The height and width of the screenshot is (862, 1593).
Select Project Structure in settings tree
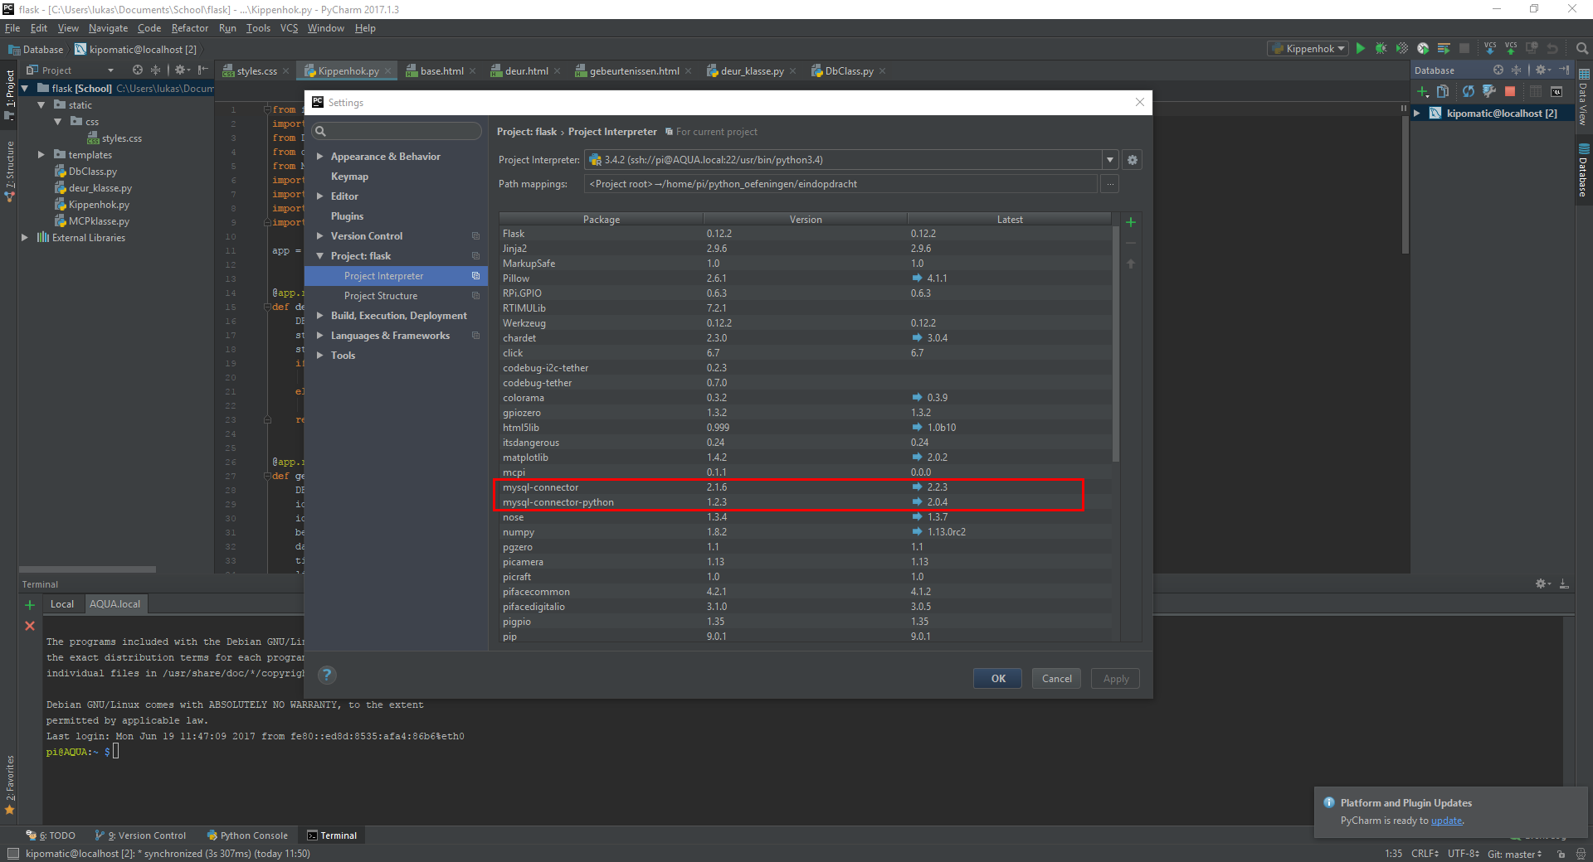(x=381, y=296)
